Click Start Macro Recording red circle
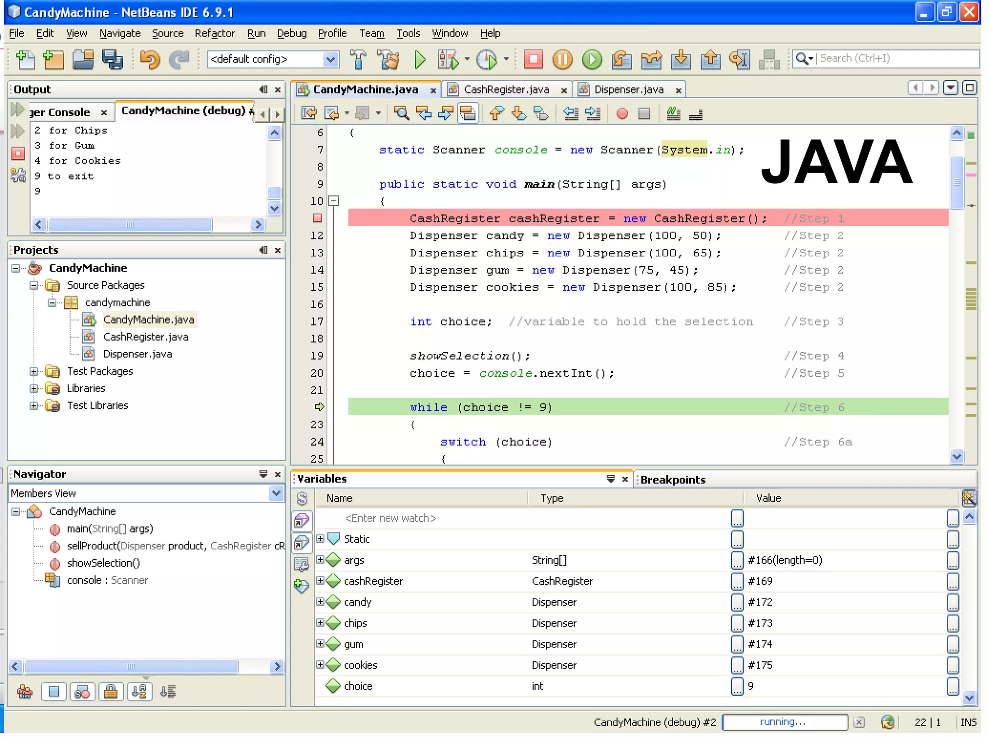The height and width of the screenshot is (741, 989). pos(622,114)
